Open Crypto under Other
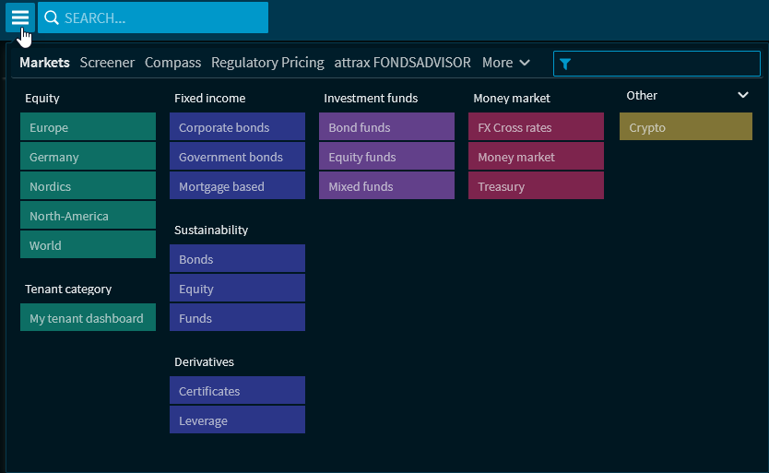Viewport: 769px width, 473px height. [x=685, y=127]
